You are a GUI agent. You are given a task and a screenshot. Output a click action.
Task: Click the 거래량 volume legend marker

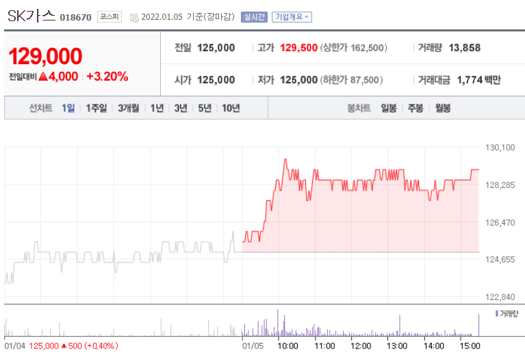tap(497, 314)
